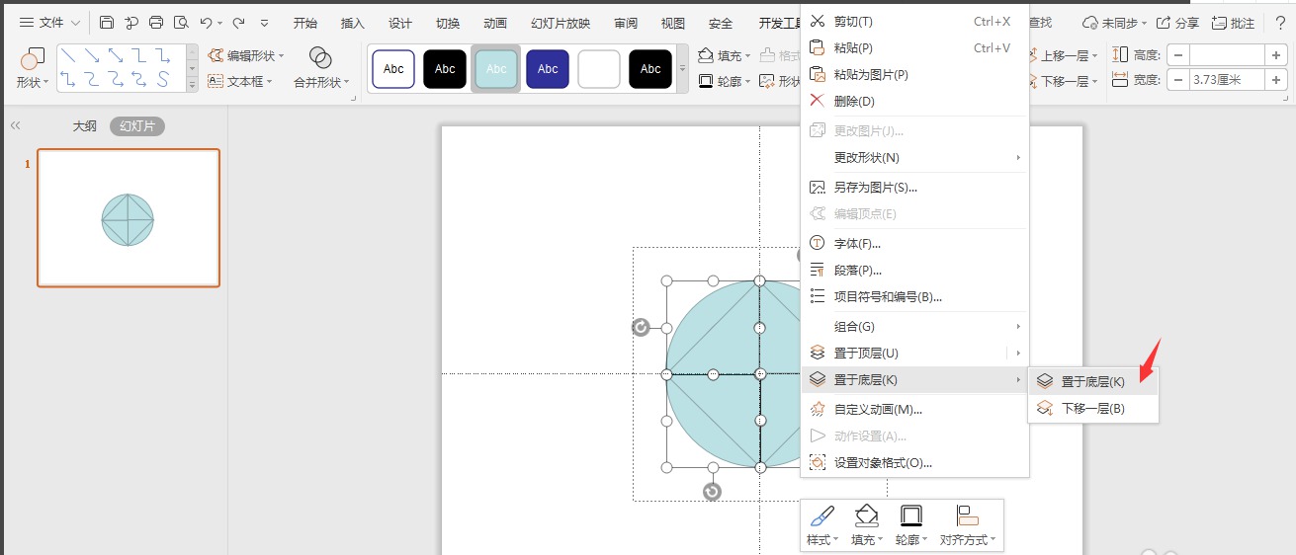Apply the white Abc style with blue border
This screenshot has height=555, width=1296.
tap(393, 69)
